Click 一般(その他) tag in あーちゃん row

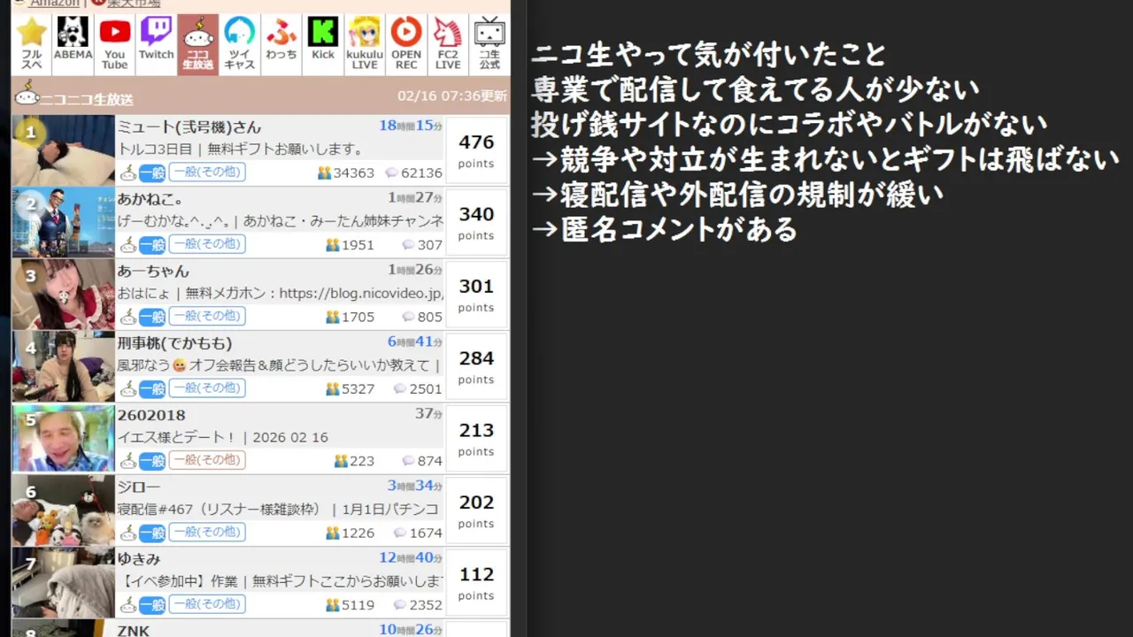pos(207,316)
